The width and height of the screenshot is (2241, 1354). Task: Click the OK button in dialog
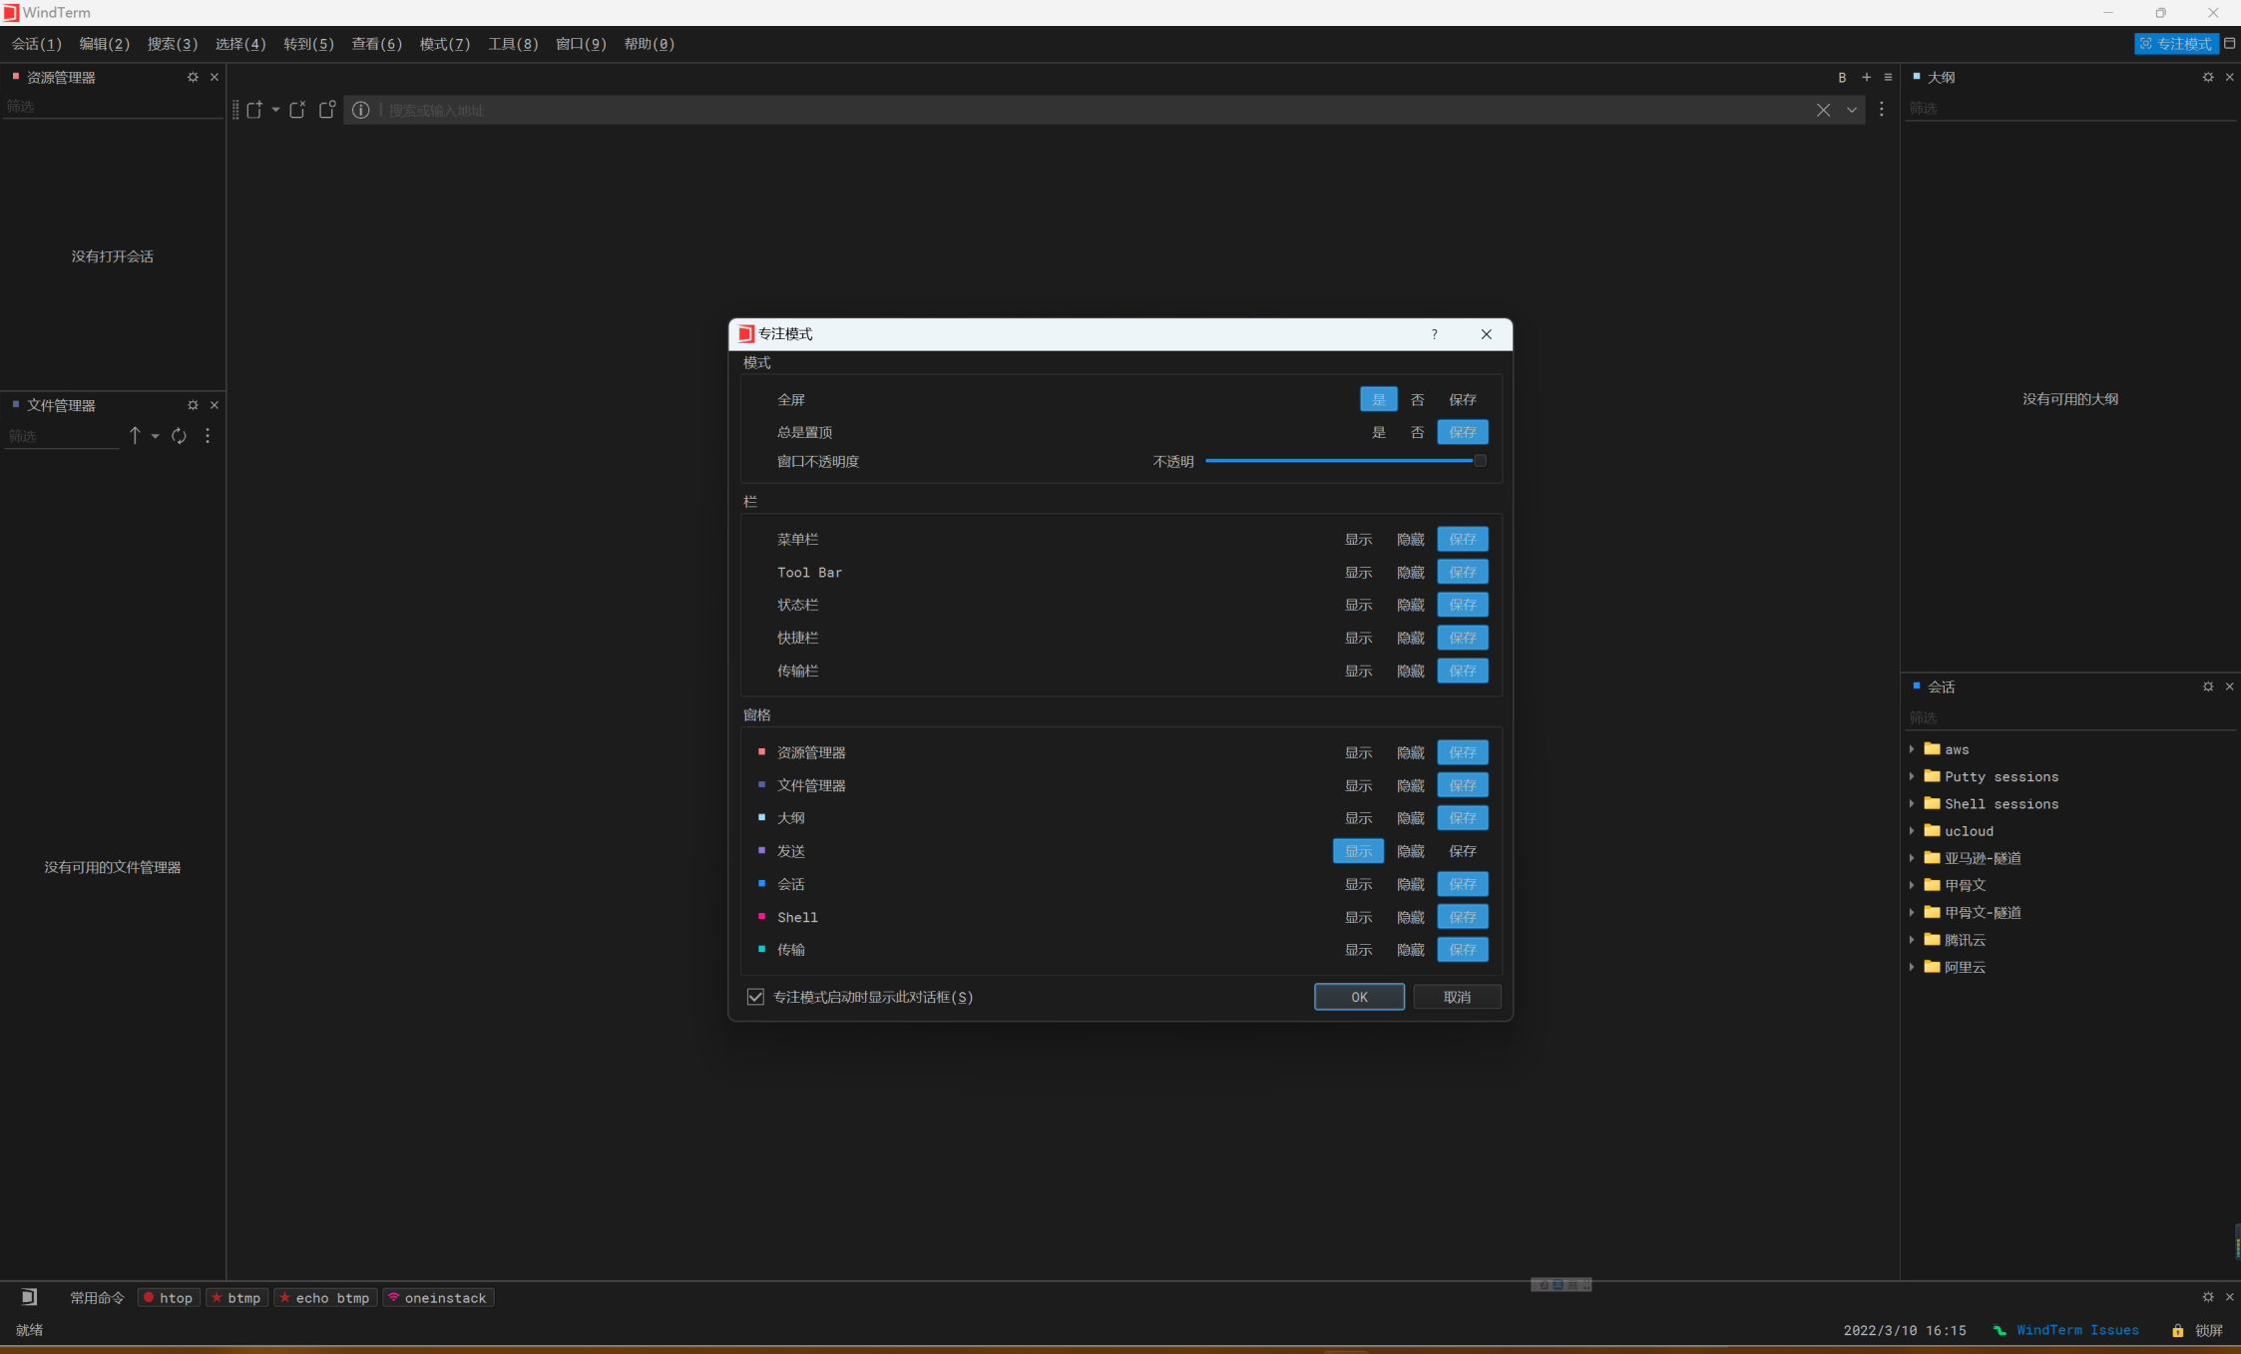(1358, 997)
